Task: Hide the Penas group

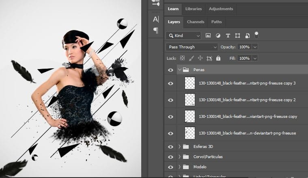Action: pos(170,70)
